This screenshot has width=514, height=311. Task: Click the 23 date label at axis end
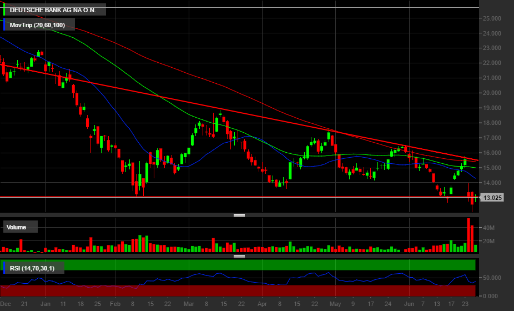click(x=465, y=304)
